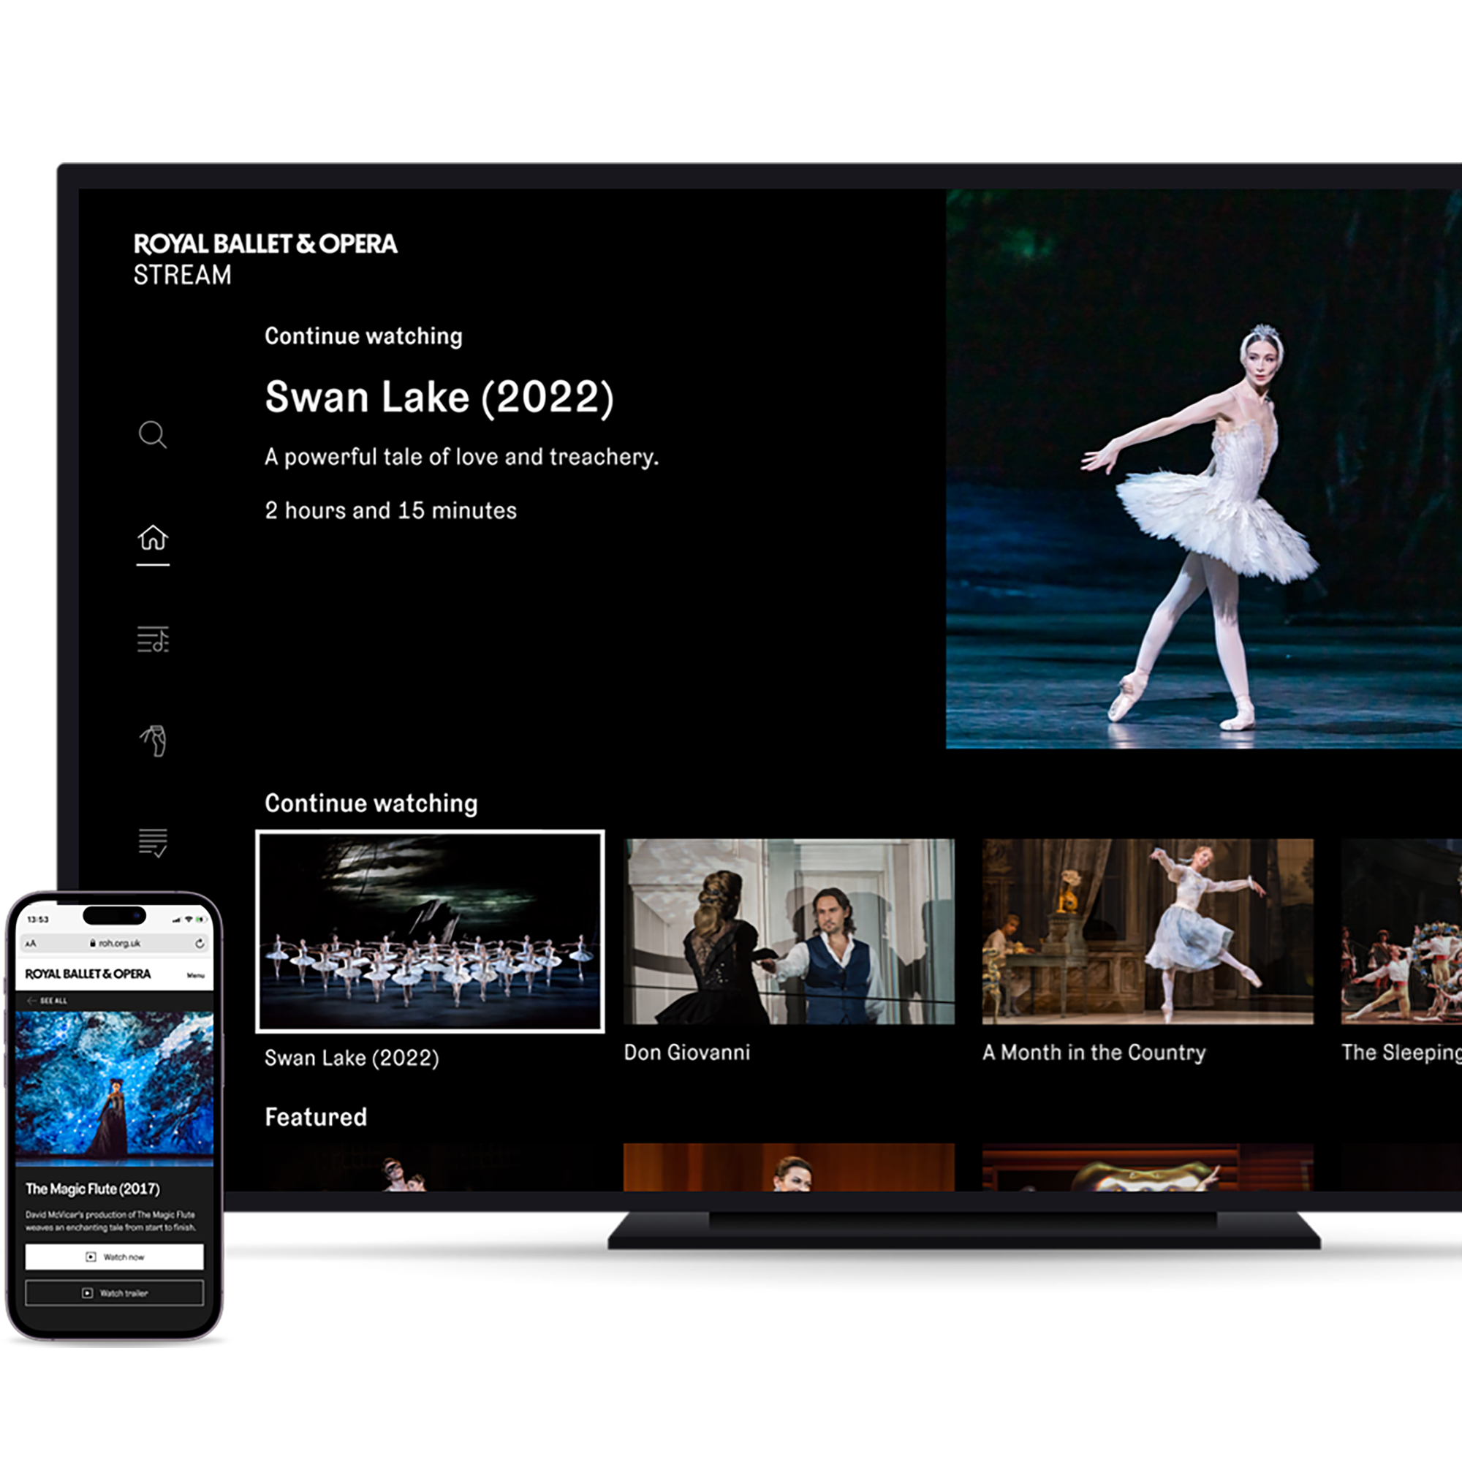Select the highlighted Swan Lake (2022) thumbnail
The width and height of the screenshot is (1462, 1462).
(428, 931)
